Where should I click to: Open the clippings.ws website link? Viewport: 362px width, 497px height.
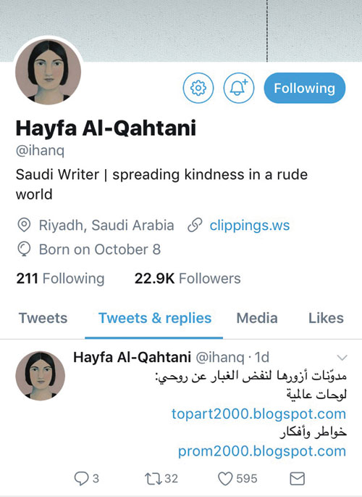point(250,226)
